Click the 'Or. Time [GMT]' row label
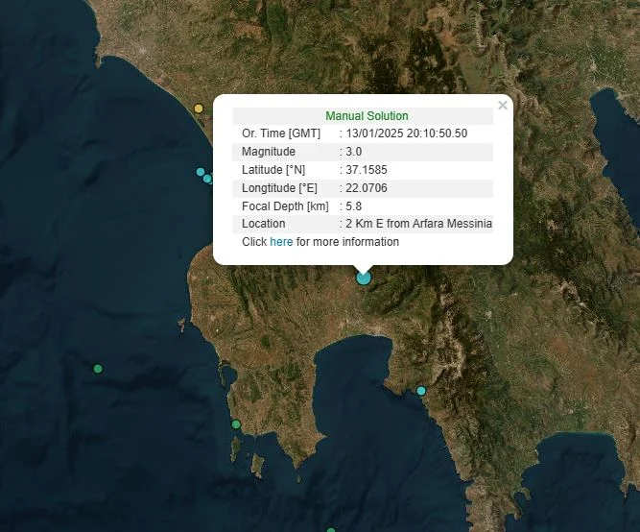The height and width of the screenshot is (532, 640). pos(281,133)
